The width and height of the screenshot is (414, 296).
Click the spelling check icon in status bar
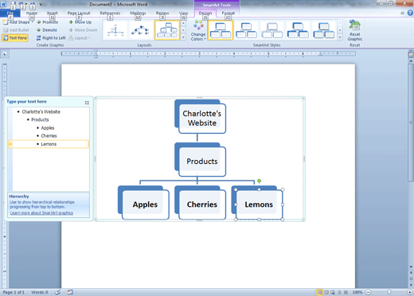[57, 292]
